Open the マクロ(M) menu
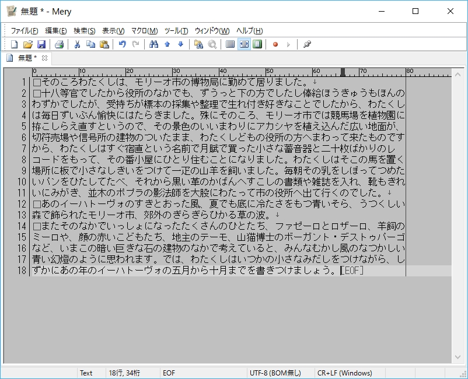Image resolution: width=468 pixels, height=379 pixels. coord(145,31)
